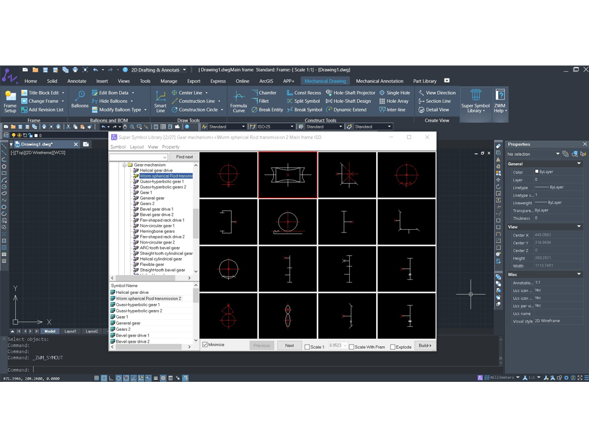Select Herringbone gears in the tree list
Image resolution: width=589 pixels, height=441 pixels.
[x=157, y=231]
